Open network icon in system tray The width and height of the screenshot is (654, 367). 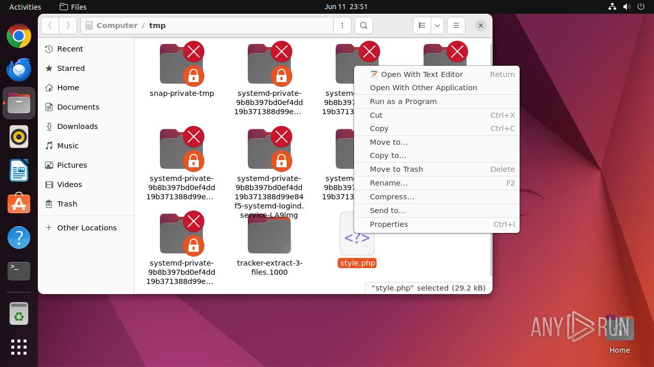(612, 7)
